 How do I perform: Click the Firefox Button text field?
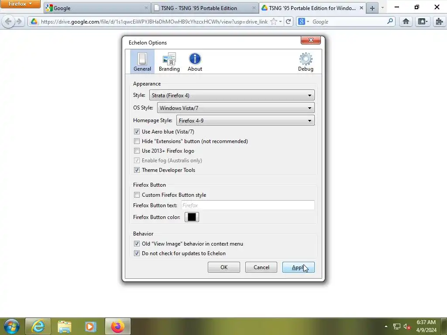(248, 205)
